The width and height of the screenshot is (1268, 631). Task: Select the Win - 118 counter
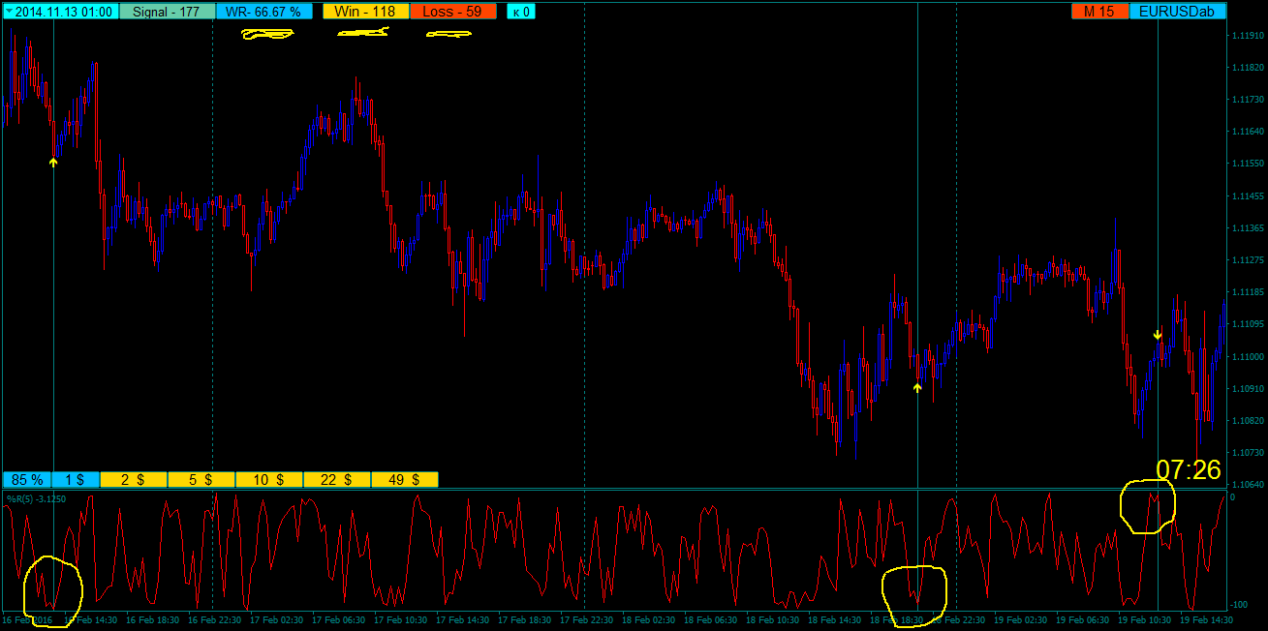[365, 12]
